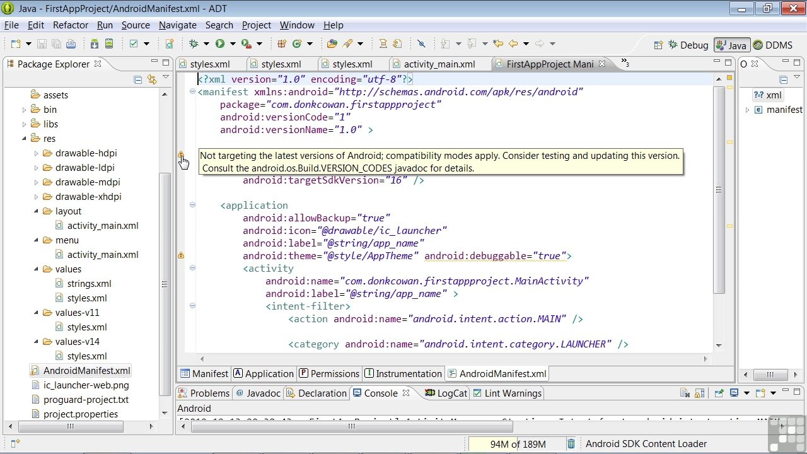Screen dimensions: 807x454
Task: Click the Open Type folder icon
Action: 332,44
